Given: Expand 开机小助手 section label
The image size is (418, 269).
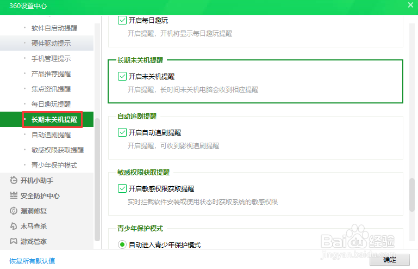Looking at the screenshot, I should [x=37, y=180].
